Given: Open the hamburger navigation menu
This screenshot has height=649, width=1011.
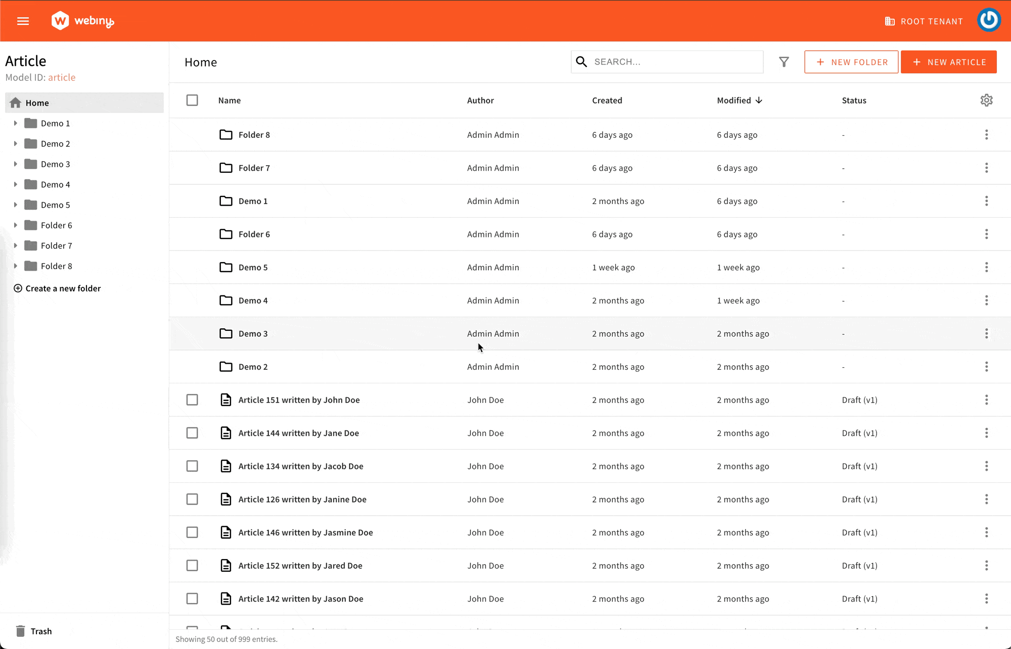Looking at the screenshot, I should (23, 21).
